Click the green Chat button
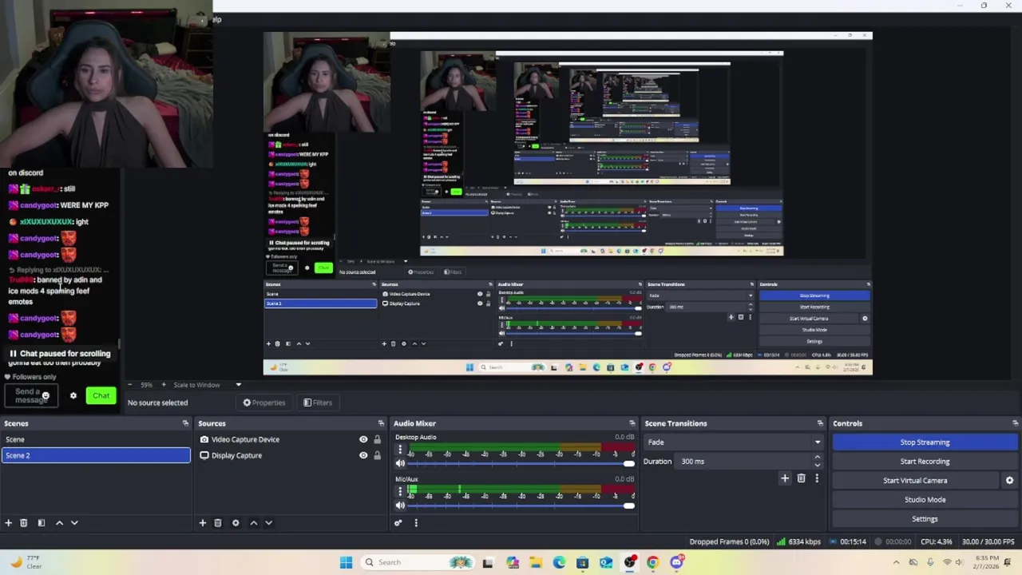Viewport: 1022px width, 575px height. tap(101, 396)
